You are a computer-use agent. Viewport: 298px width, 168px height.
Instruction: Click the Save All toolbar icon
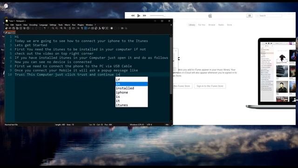17,28
